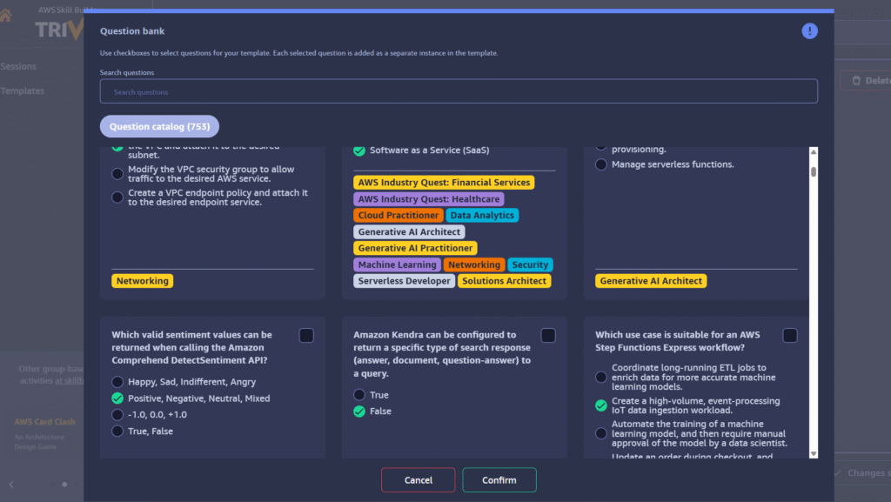
Task: Click the Cancel button
Action: [x=419, y=480]
